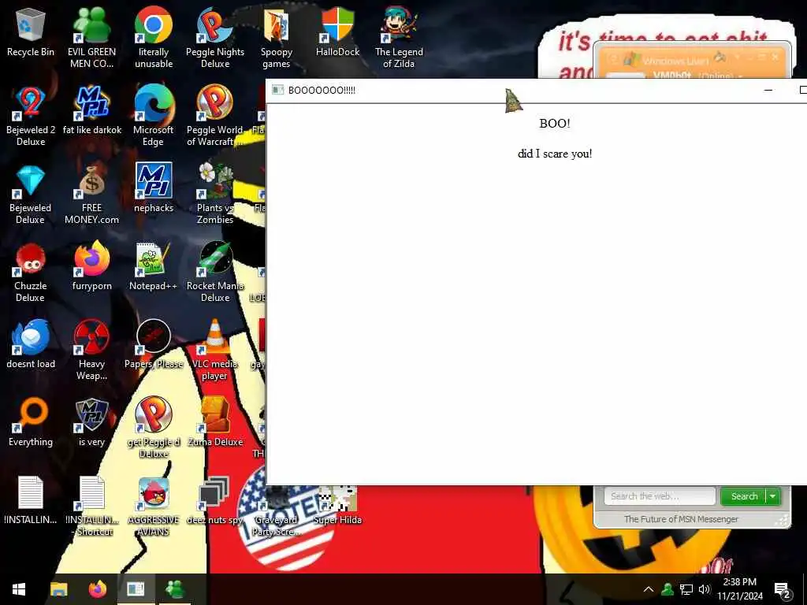Viewport: 807px width, 605px height.
Task: Open the nephacks desktop shortcut
Action: click(x=154, y=188)
